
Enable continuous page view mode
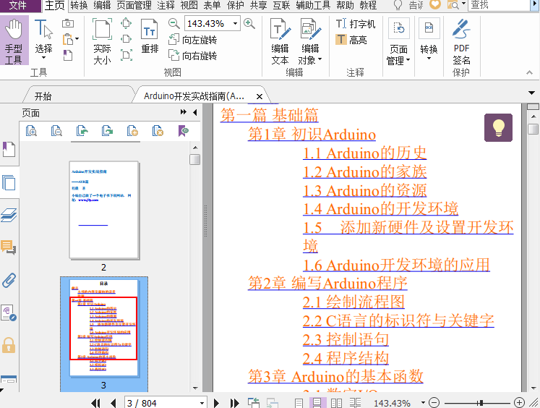[317, 402]
